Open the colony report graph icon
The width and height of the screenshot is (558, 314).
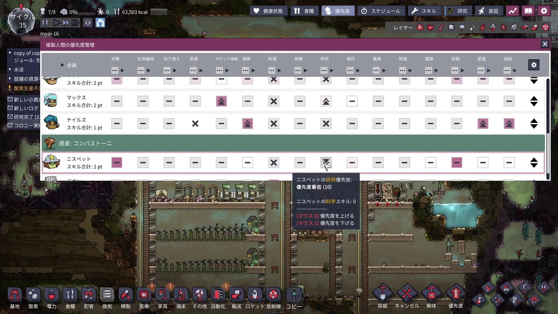(x=513, y=11)
